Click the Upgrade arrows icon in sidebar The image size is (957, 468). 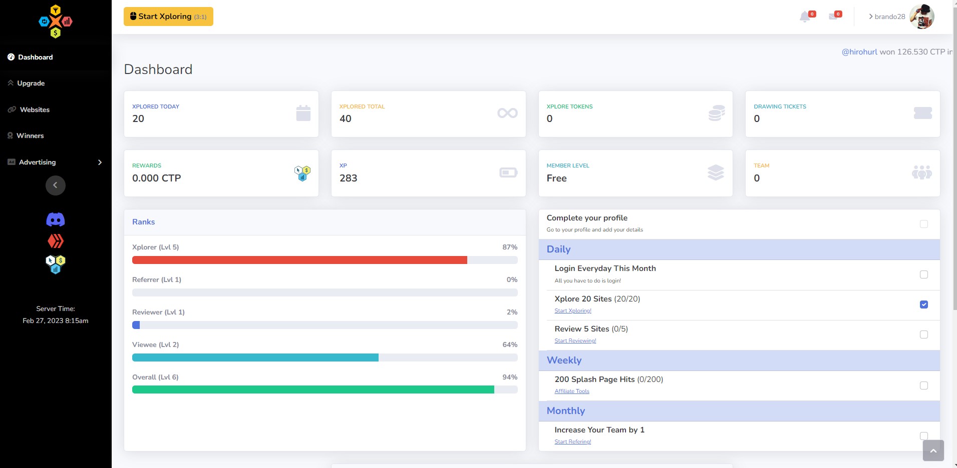click(x=11, y=83)
